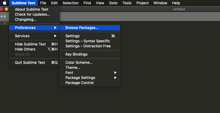This screenshot has width=220, height=113.
Task: Choose Color Scheme option
Action: coord(79,62)
